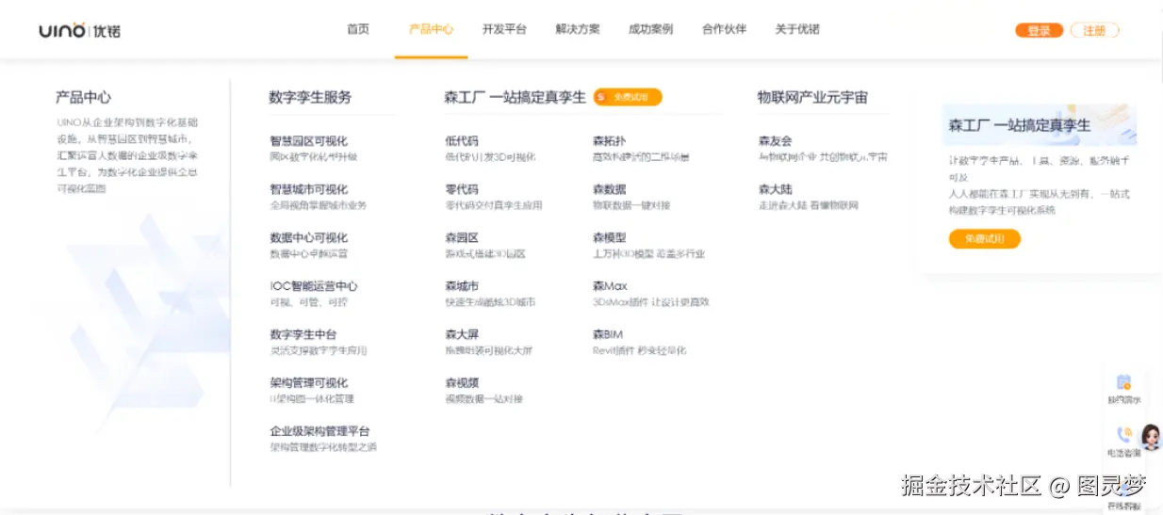Click the orange 免费试用 badge beside 森工厂 heading
This screenshot has width=1163, height=515.
point(628,97)
